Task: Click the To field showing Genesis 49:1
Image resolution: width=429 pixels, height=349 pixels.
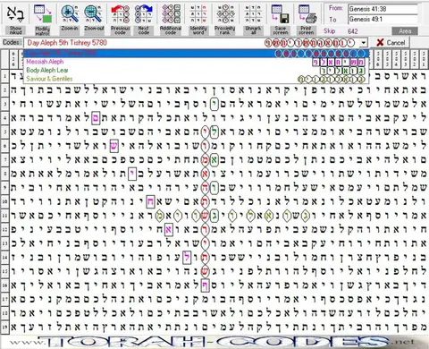Action: pyautogui.click(x=383, y=20)
